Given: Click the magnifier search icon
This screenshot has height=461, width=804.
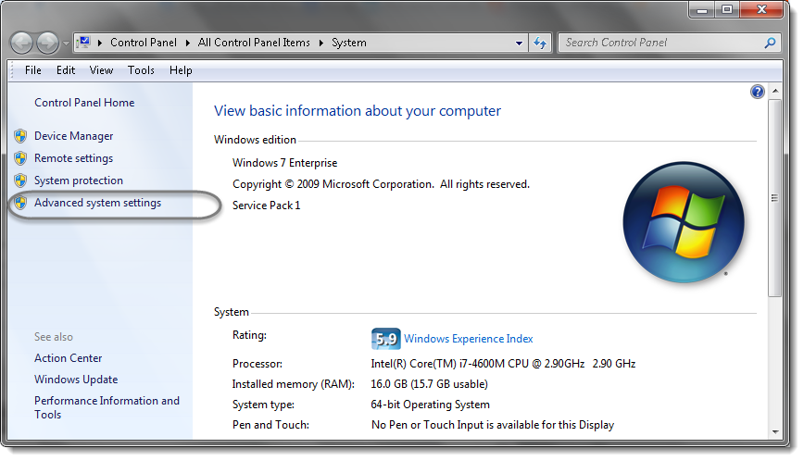Looking at the screenshot, I should [770, 43].
